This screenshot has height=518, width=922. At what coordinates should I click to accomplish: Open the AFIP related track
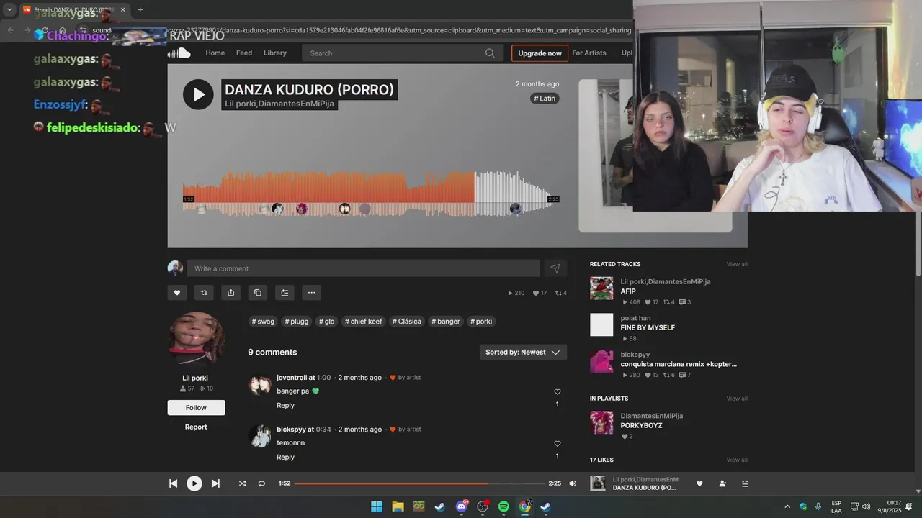pyautogui.click(x=628, y=291)
